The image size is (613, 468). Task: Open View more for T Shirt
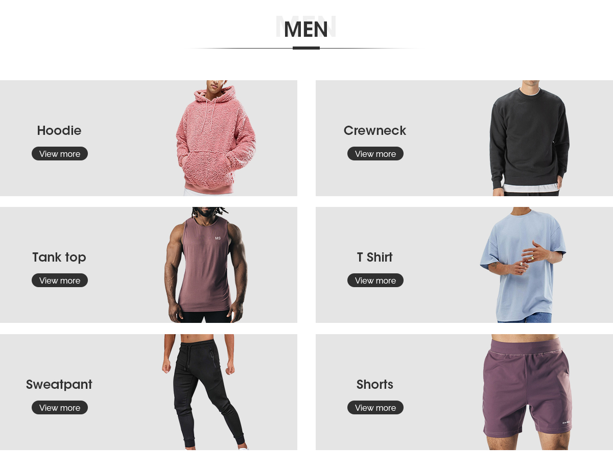coord(375,280)
